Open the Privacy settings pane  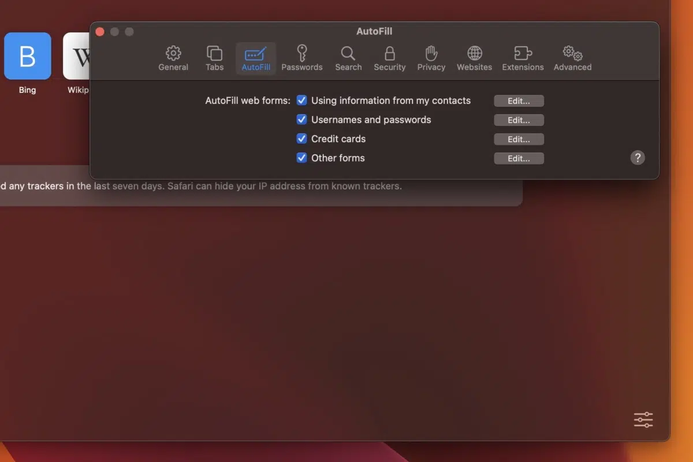tap(431, 58)
